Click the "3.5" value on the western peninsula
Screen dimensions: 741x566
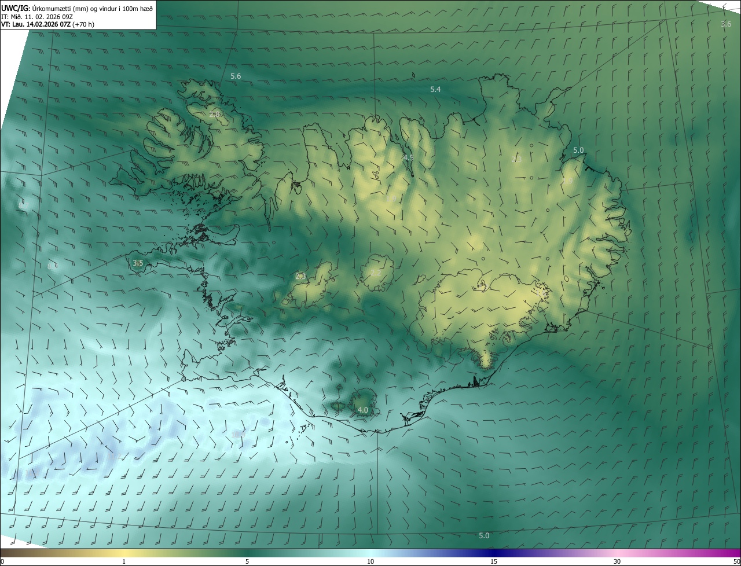pos(138,263)
